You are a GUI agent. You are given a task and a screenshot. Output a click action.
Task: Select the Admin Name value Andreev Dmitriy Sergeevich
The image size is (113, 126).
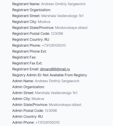tap(57, 81)
